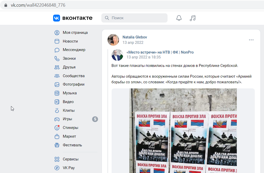The height and width of the screenshot is (173, 264).
Task: Click the browser address bar URL
Action: (x=38, y=5)
